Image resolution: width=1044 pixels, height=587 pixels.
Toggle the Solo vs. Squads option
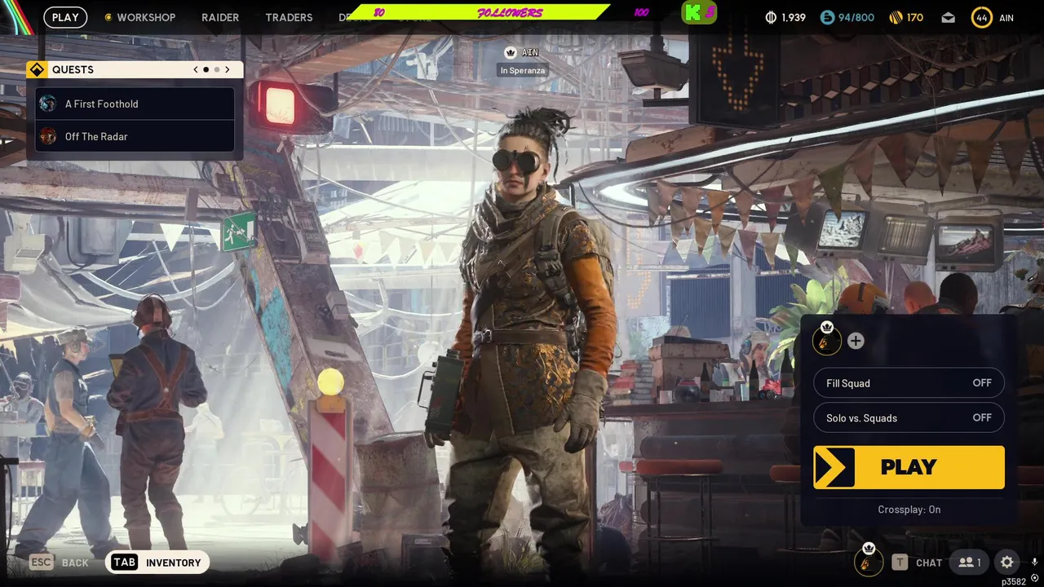click(x=909, y=417)
